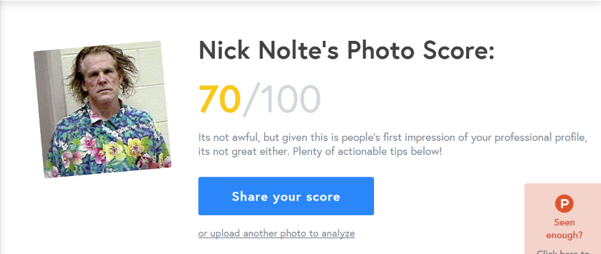Click the pink Product Hunt popup panel
The width and height of the screenshot is (601, 254).
563,219
